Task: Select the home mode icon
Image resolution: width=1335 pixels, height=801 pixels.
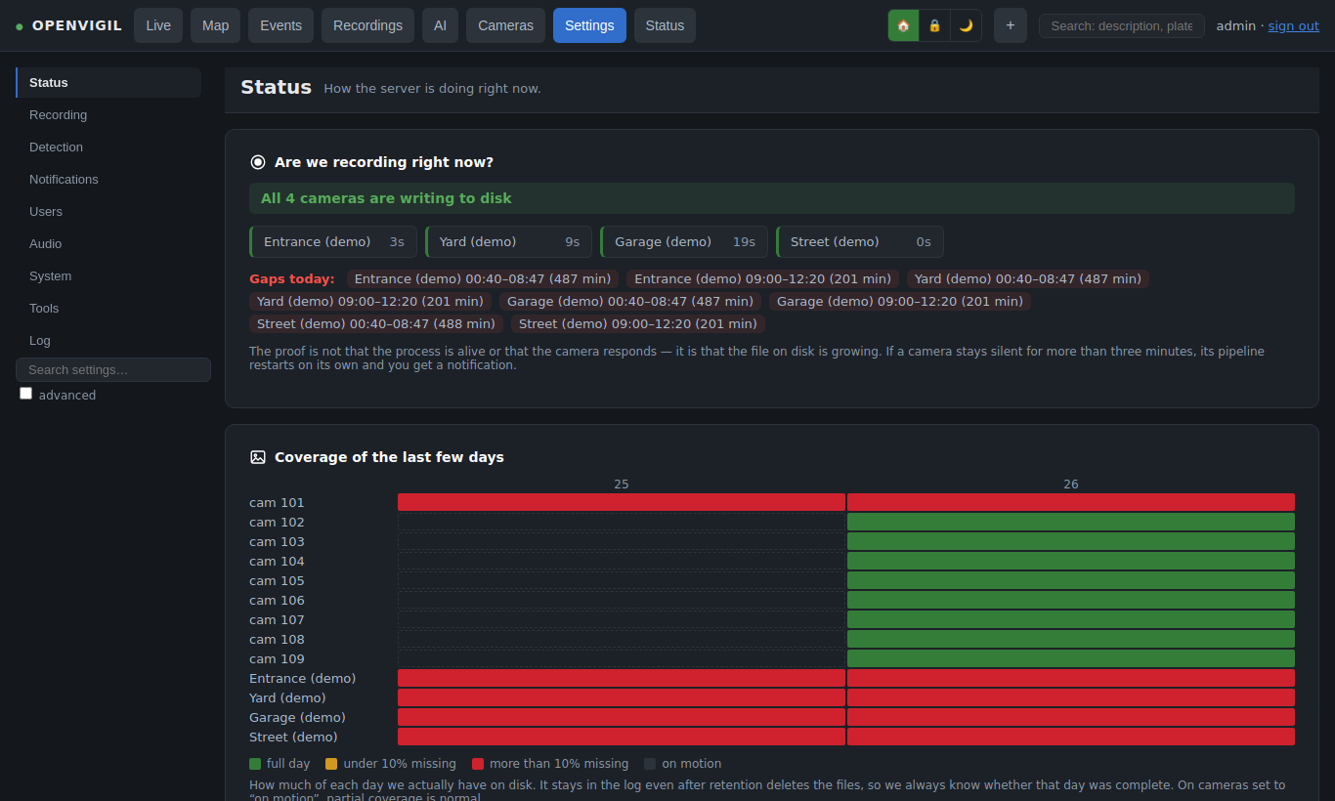Action: (903, 25)
